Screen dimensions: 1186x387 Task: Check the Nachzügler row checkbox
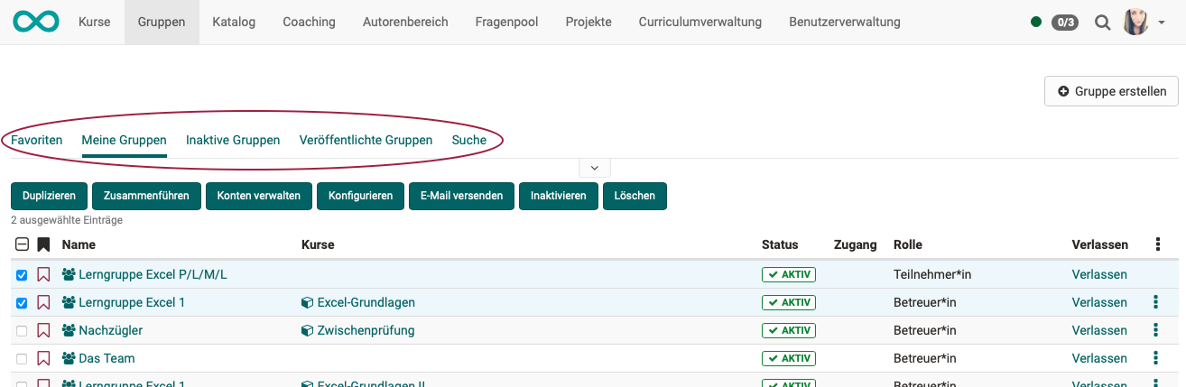(22, 331)
